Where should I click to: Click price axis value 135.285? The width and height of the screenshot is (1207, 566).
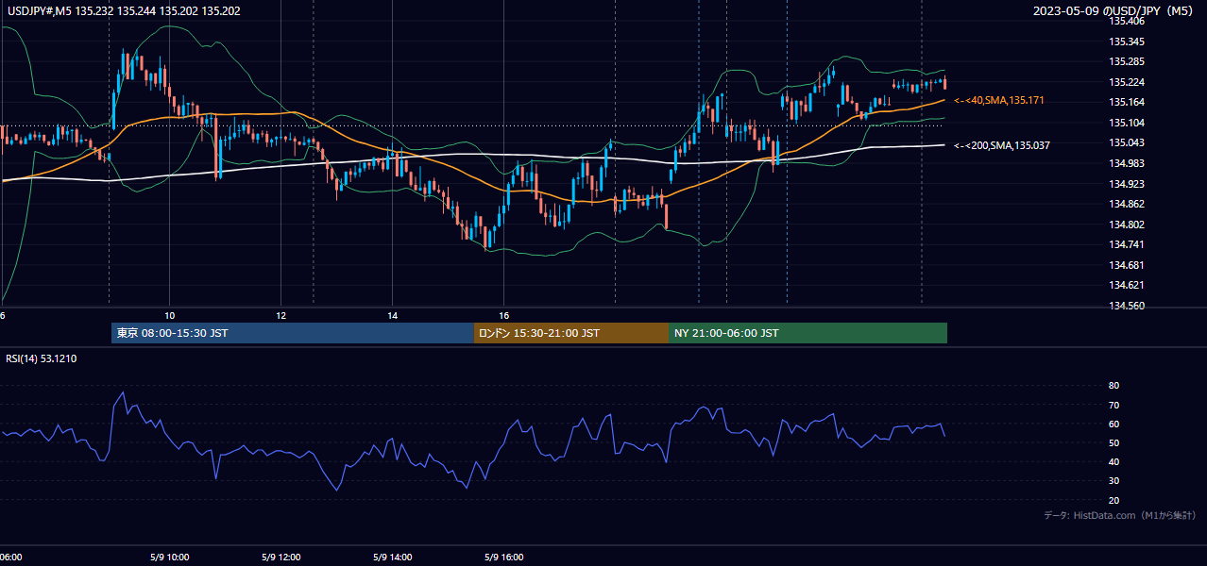[x=1127, y=62]
